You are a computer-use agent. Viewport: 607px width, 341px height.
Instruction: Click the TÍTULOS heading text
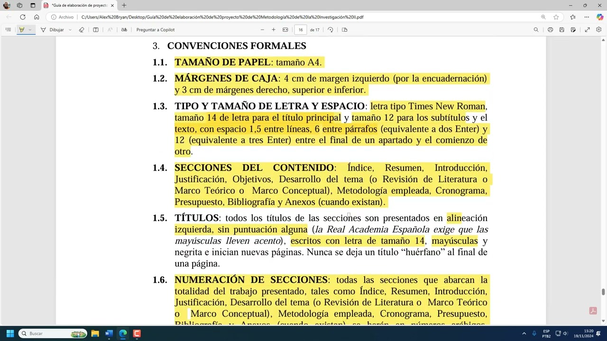point(196,218)
